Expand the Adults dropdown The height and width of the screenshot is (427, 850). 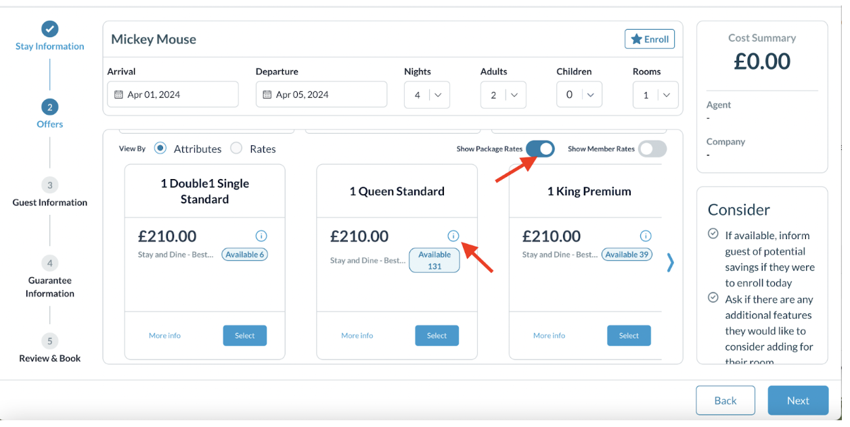(x=503, y=95)
